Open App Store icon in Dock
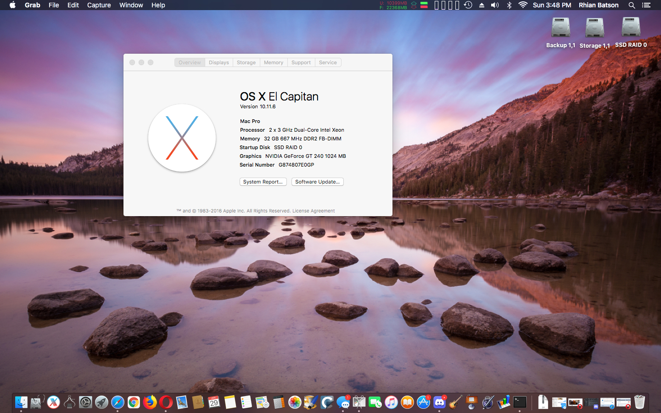661x413 pixels. [x=423, y=402]
